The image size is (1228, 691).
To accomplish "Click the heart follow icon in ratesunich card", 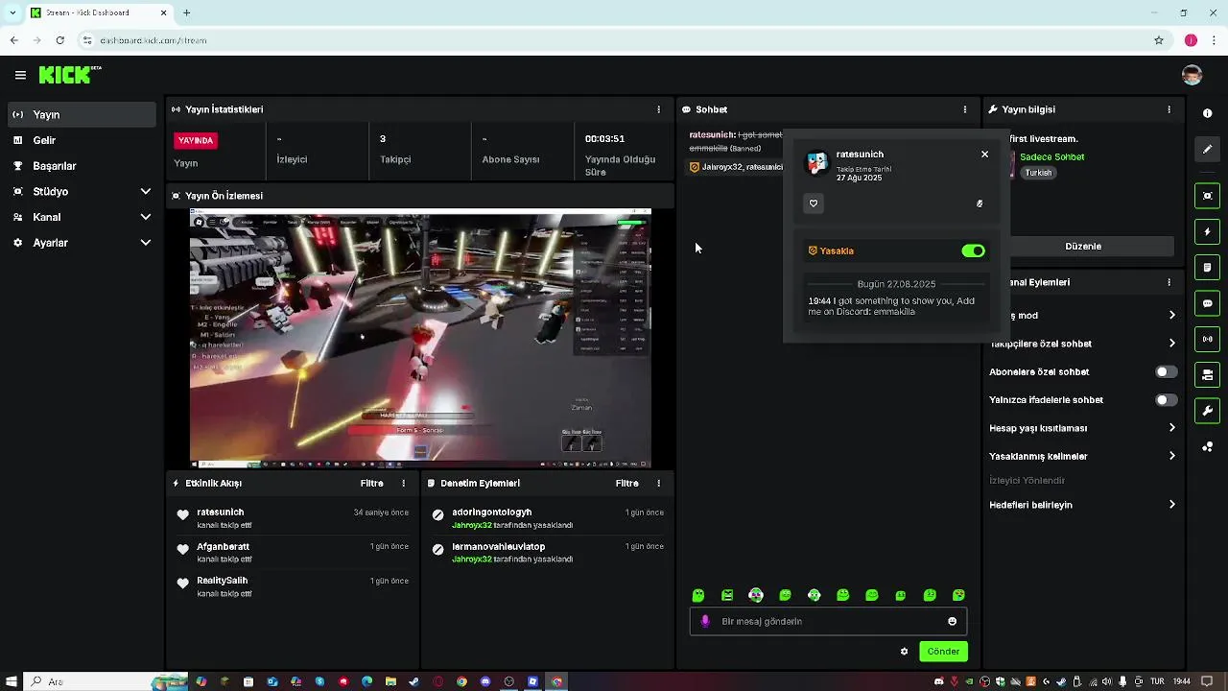I will click(x=814, y=203).
